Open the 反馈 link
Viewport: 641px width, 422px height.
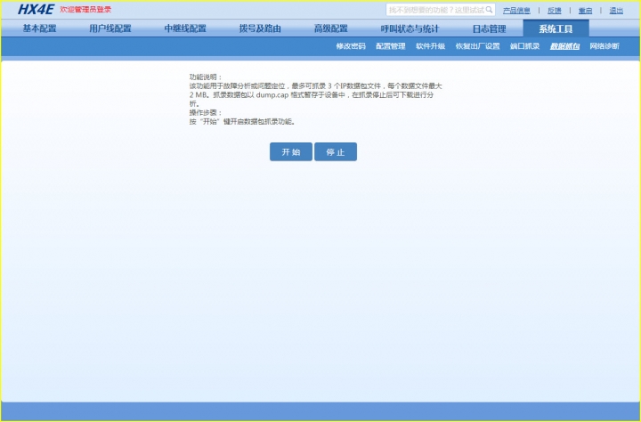click(x=555, y=11)
